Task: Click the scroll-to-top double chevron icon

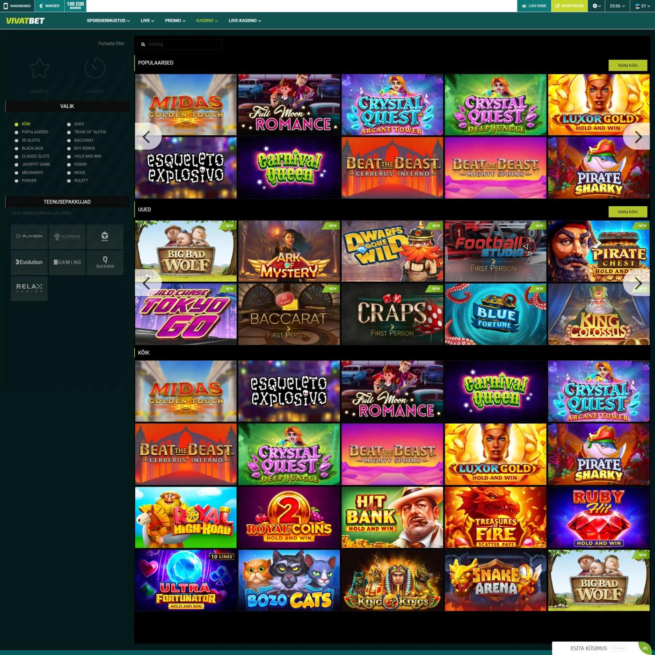Action: (x=645, y=648)
